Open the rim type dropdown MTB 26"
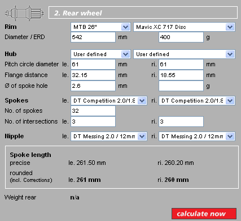Viewport: 241px width, 221px height. coord(100,27)
